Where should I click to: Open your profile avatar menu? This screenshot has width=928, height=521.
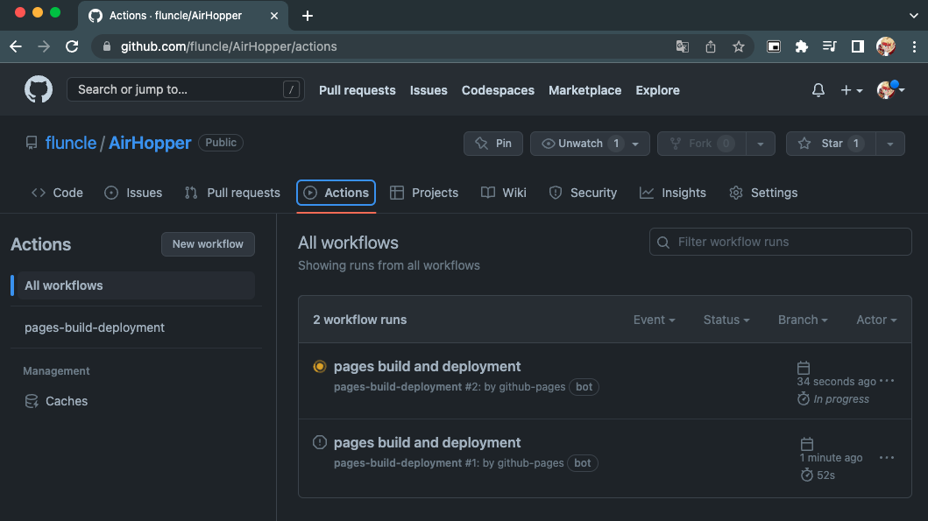[885, 89]
